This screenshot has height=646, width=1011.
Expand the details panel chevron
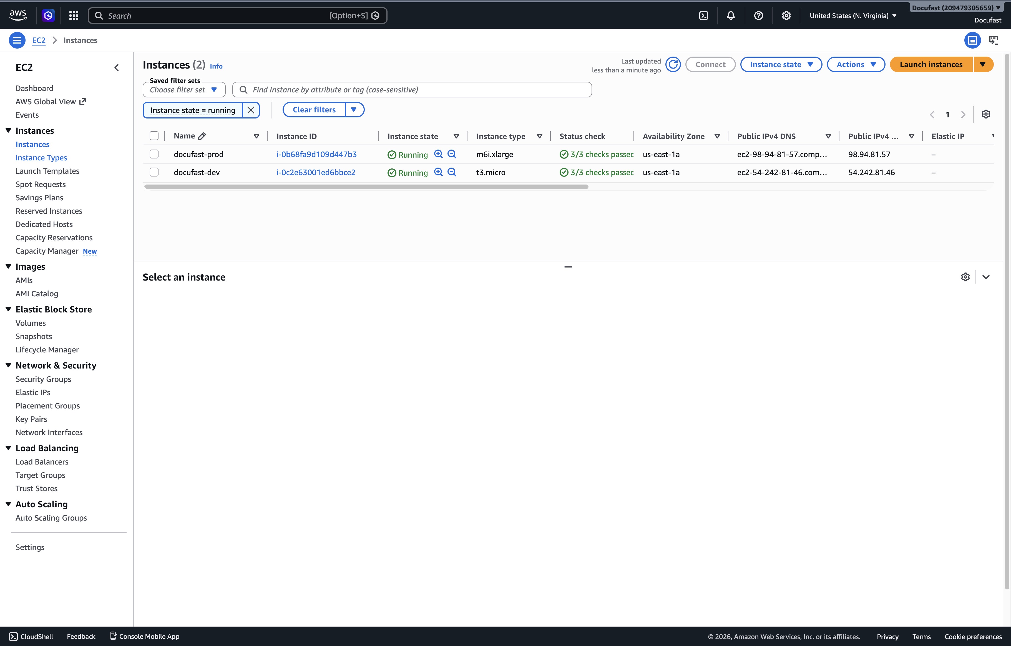tap(986, 277)
